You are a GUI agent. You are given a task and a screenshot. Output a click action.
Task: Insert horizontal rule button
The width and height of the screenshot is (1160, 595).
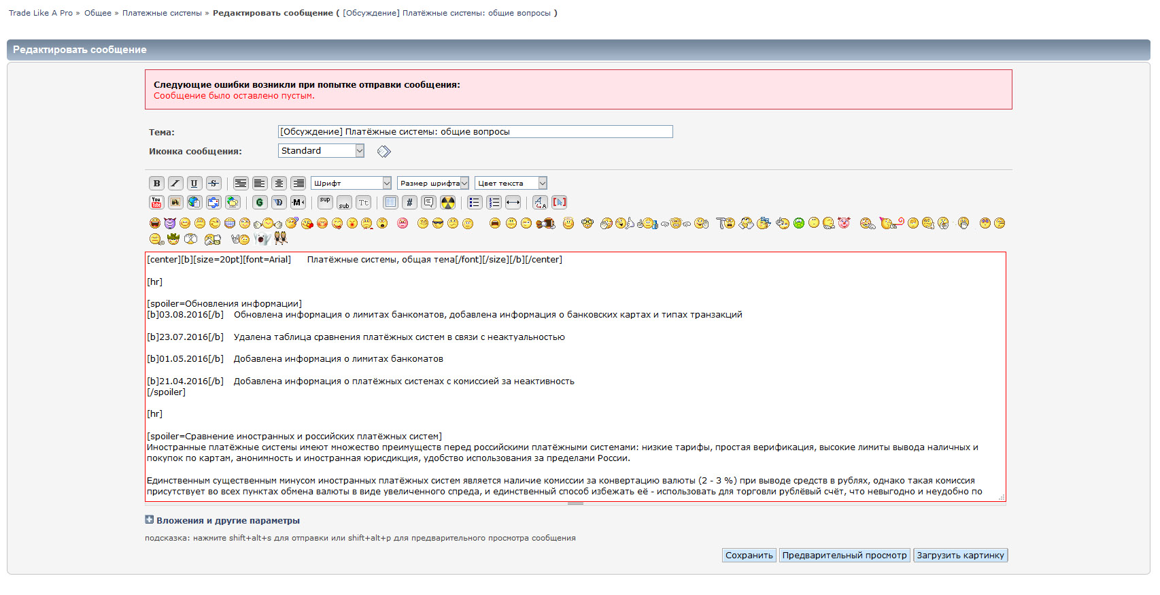pos(513,202)
